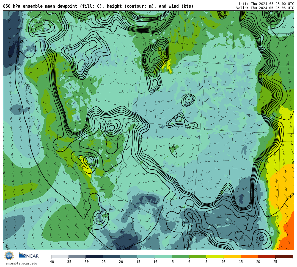Pick the dark blue -25 to -20 colorbar segment
Viewport: 297px width, 267px height.
click(x=112, y=256)
